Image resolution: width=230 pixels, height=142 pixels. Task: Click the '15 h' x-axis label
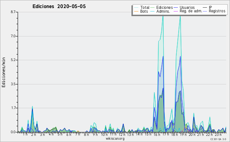[x=148, y=134]
